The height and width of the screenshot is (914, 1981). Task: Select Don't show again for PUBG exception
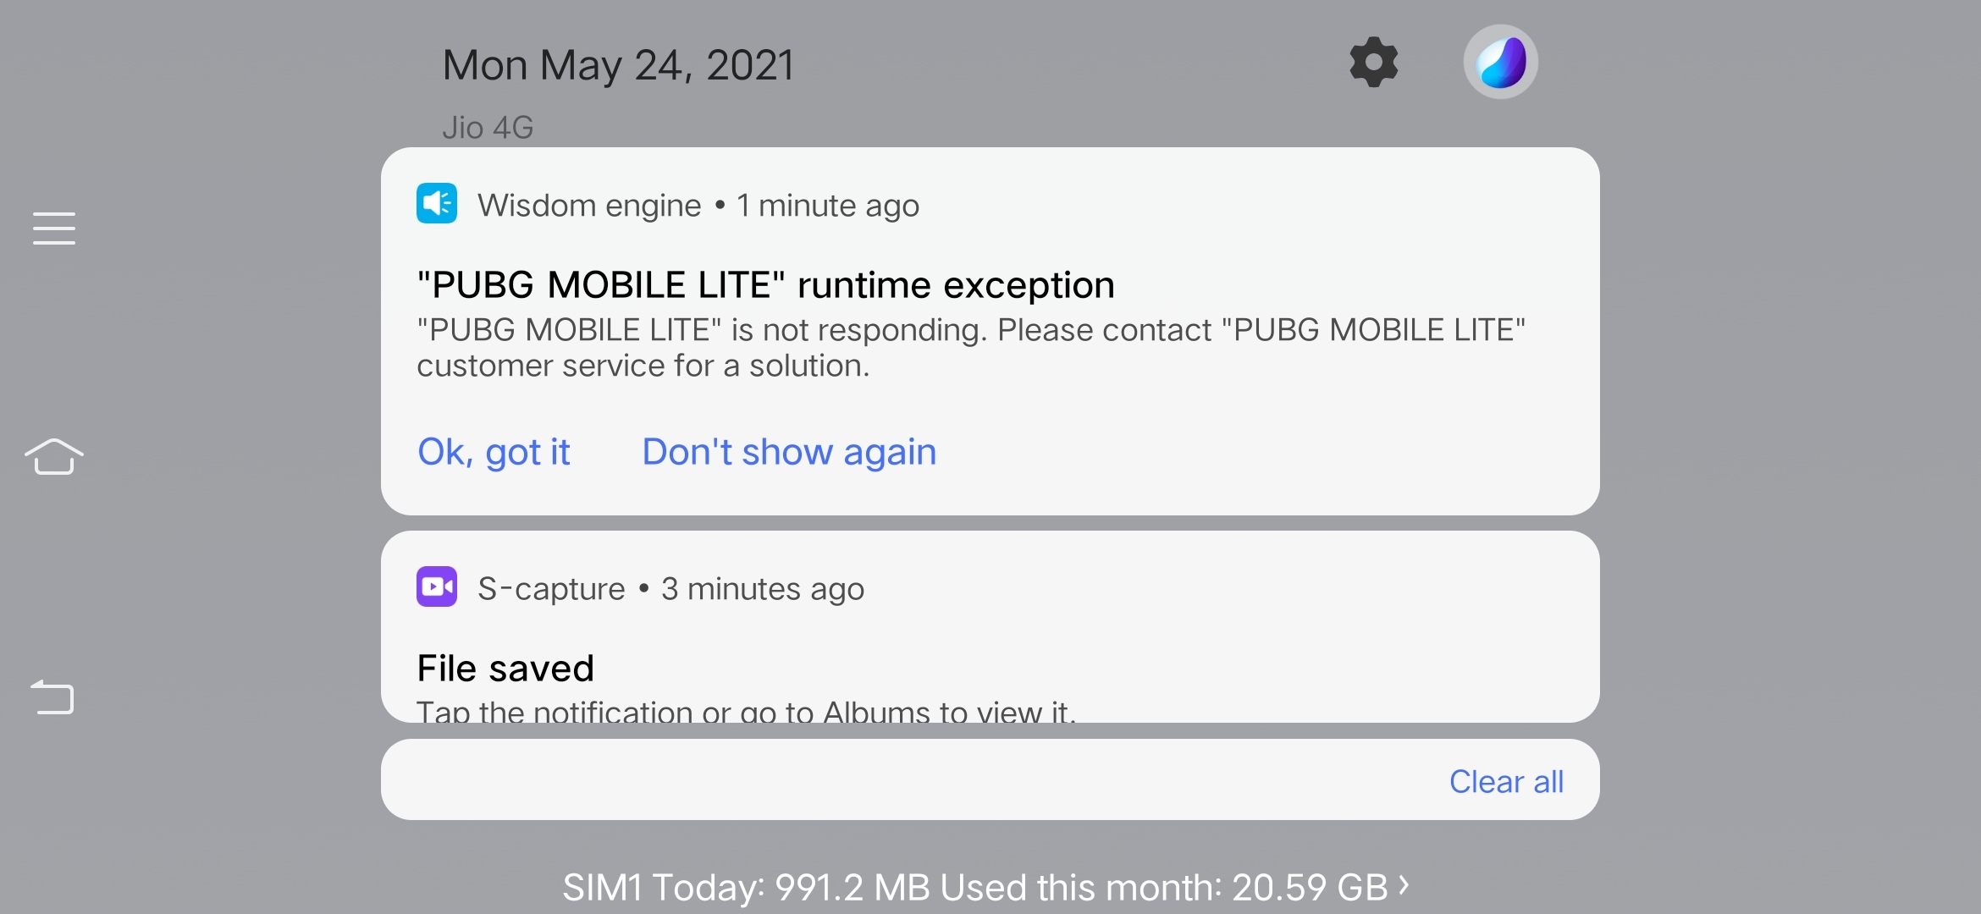pos(788,452)
